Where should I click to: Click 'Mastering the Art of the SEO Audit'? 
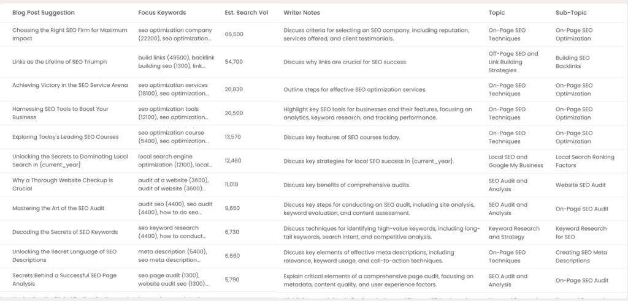[58, 208]
